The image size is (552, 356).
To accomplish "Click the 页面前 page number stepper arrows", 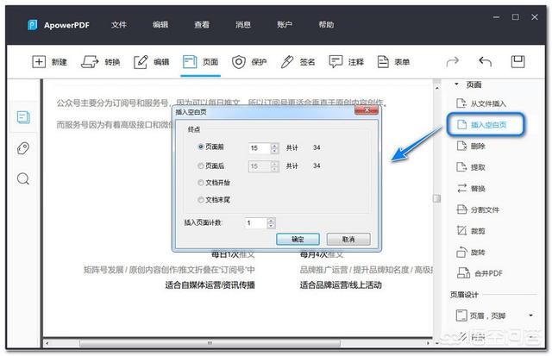I will [x=274, y=148].
